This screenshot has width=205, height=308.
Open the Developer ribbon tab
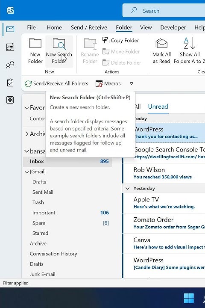coord(173,27)
